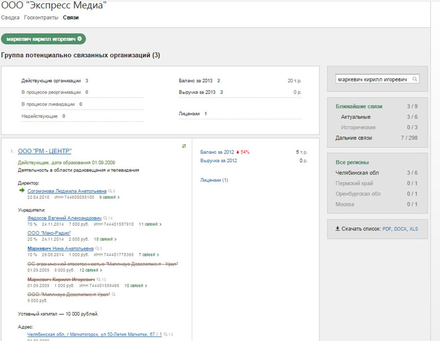The height and width of the screenshot is (341, 440).
Task: Download the list as DOCX
Action: (400, 229)
